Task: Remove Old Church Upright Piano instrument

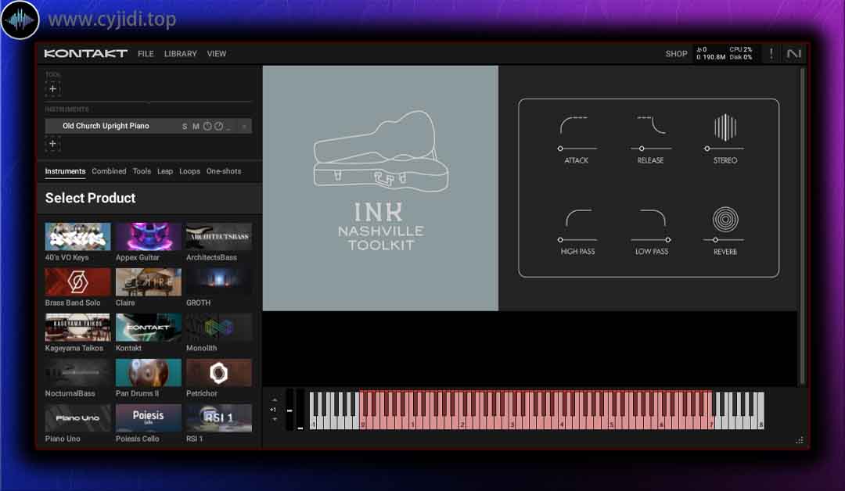Action: point(244,127)
